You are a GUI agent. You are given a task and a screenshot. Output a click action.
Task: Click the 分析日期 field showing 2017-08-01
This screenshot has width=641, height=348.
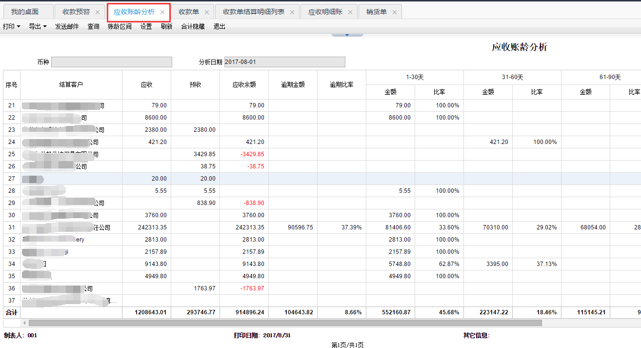(x=285, y=62)
